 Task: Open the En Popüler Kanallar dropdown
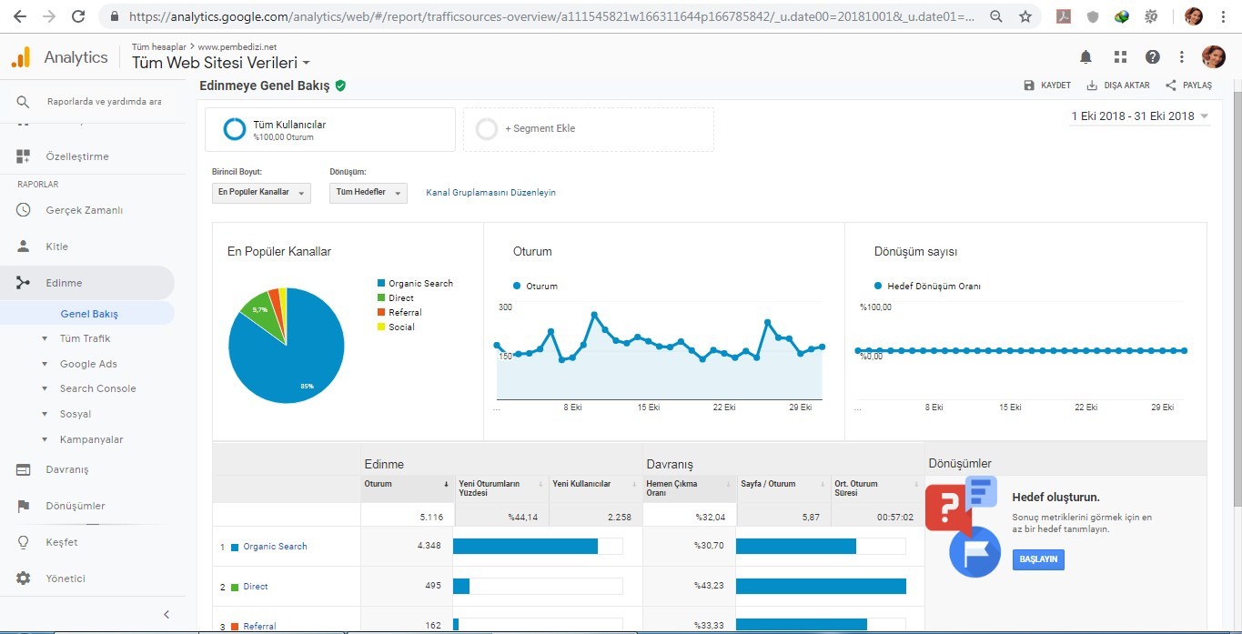pos(261,193)
